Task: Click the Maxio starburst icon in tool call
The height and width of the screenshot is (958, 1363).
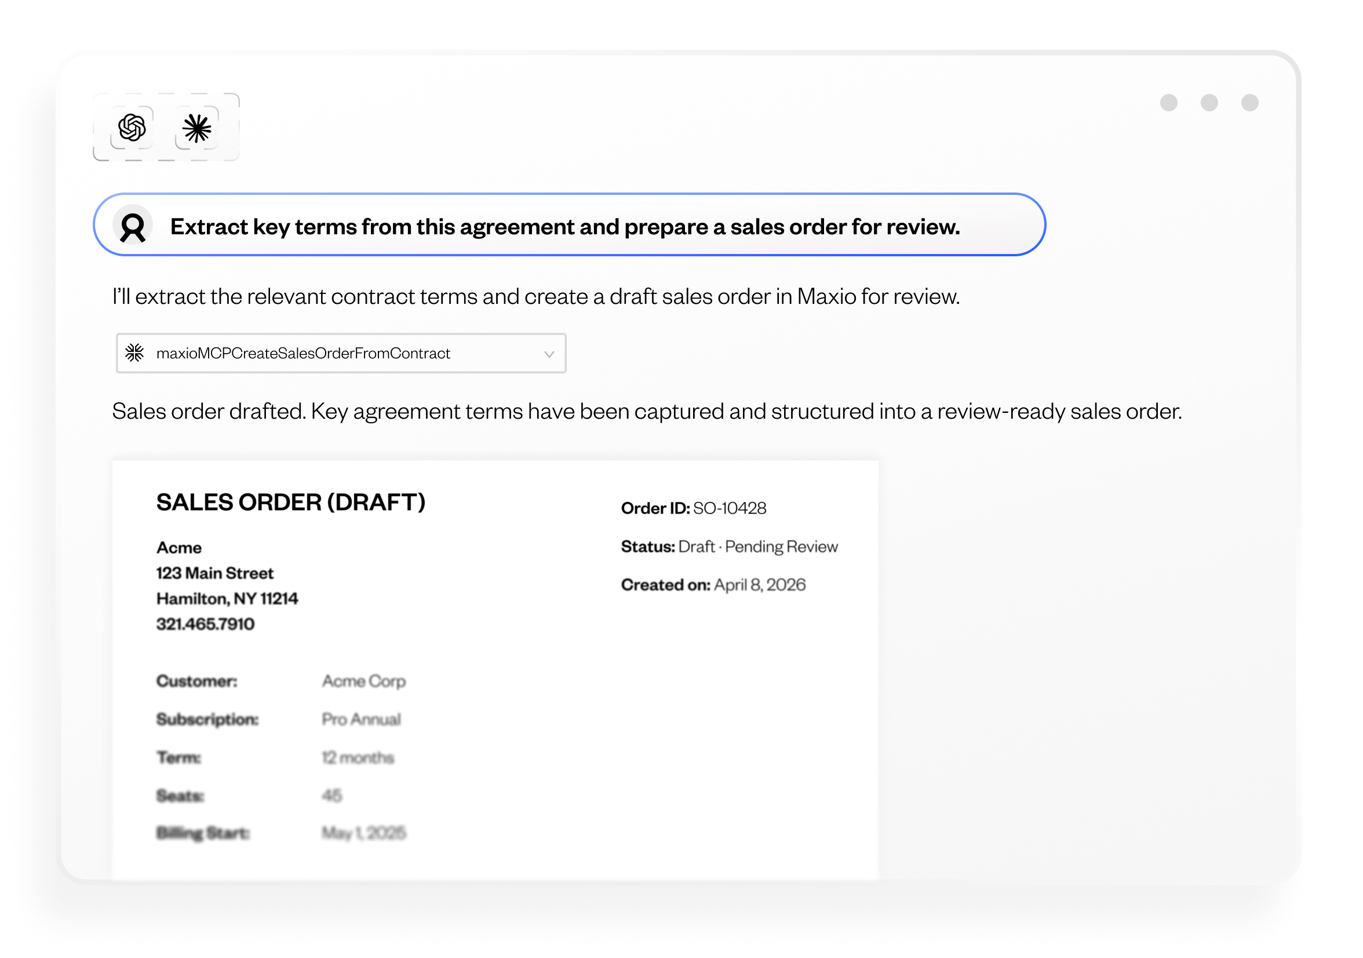Action: point(135,353)
